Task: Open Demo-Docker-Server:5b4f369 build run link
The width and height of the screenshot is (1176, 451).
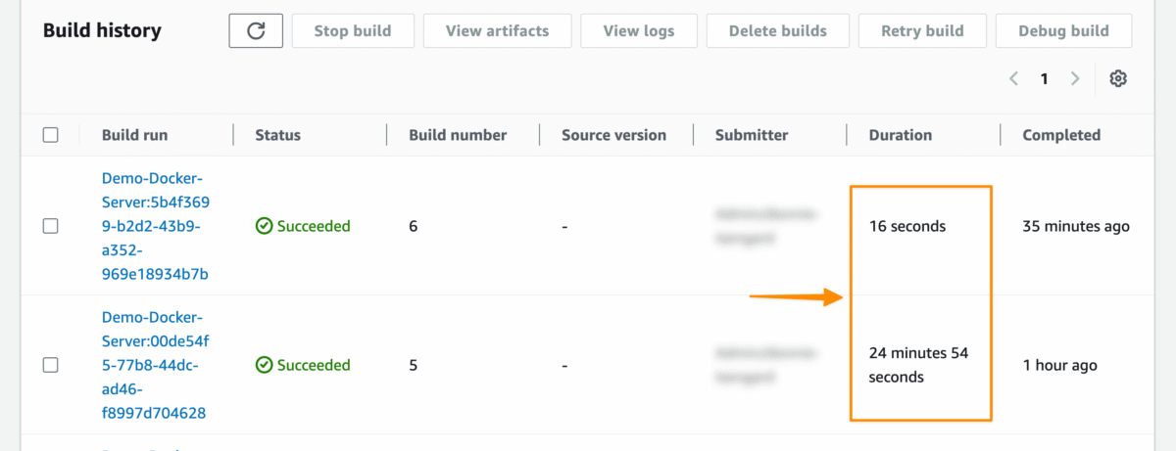Action: point(156,226)
